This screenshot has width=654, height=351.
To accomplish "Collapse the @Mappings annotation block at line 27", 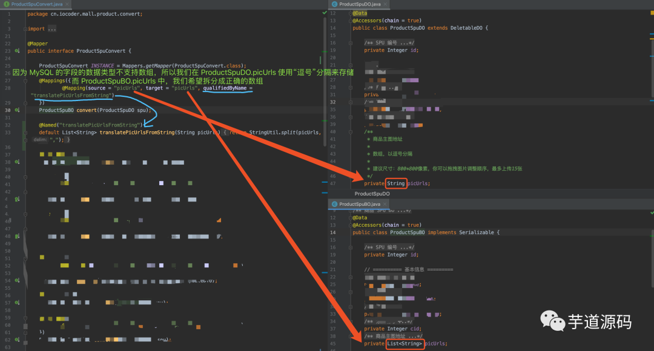I will click(x=25, y=81).
